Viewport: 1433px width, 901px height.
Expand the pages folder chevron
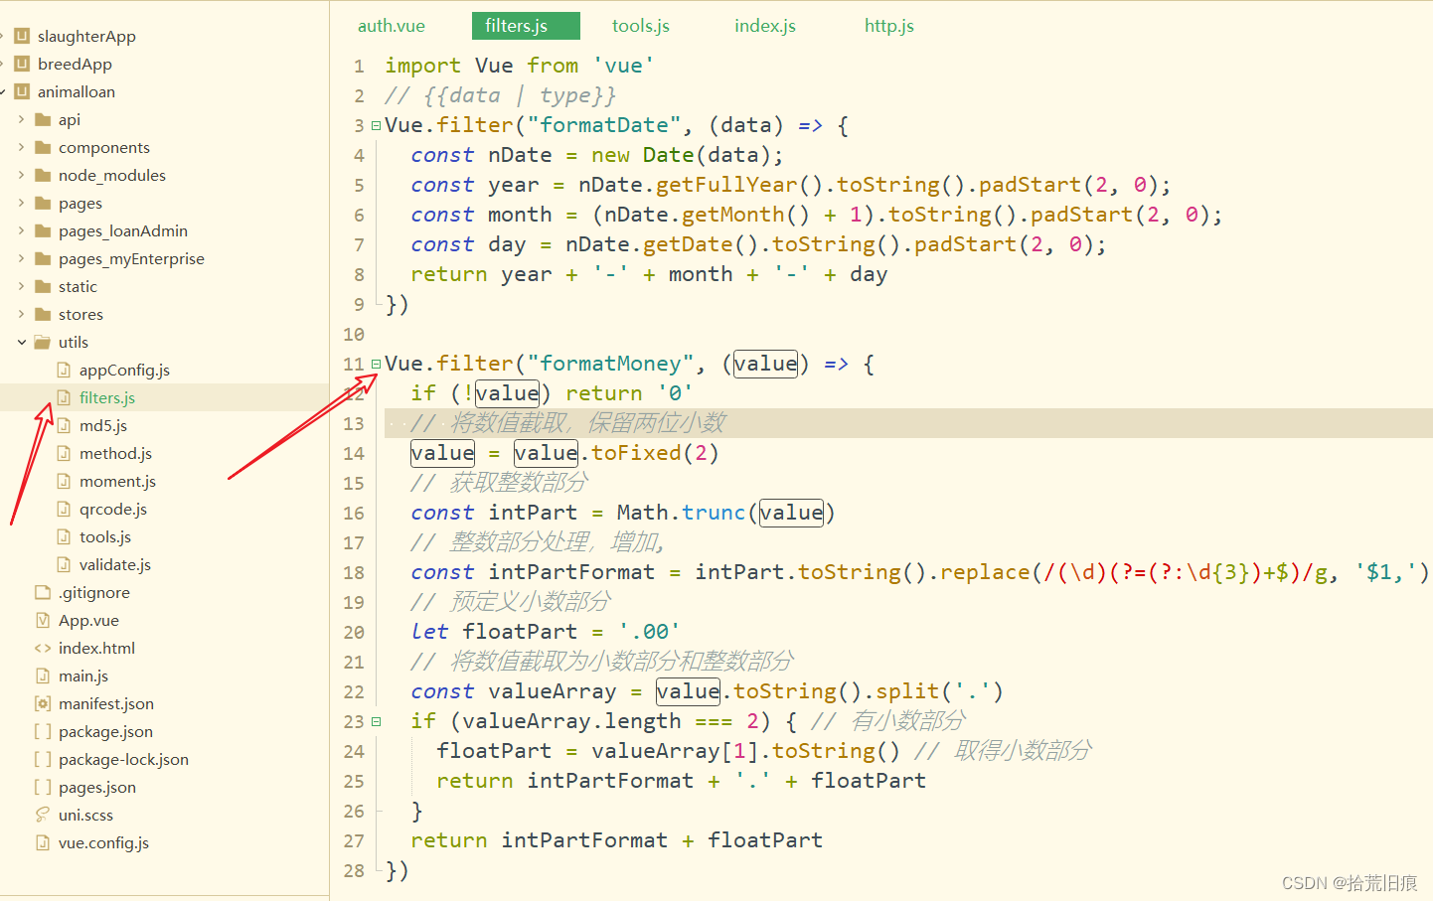coord(21,203)
